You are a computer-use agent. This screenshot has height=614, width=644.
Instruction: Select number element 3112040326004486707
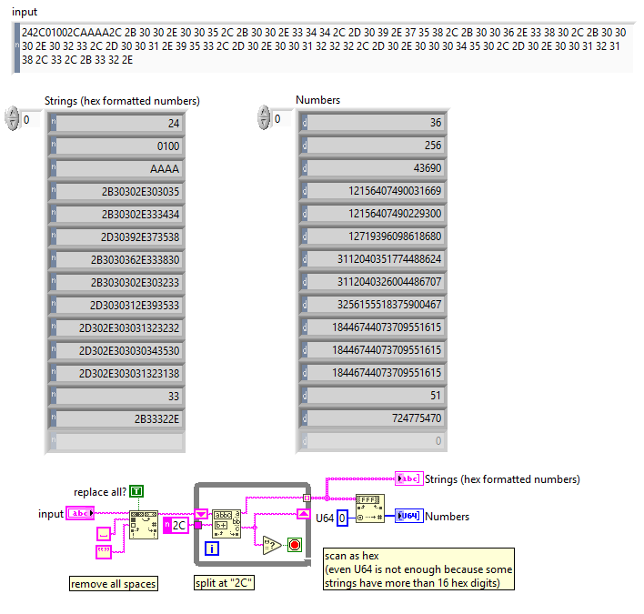(373, 281)
